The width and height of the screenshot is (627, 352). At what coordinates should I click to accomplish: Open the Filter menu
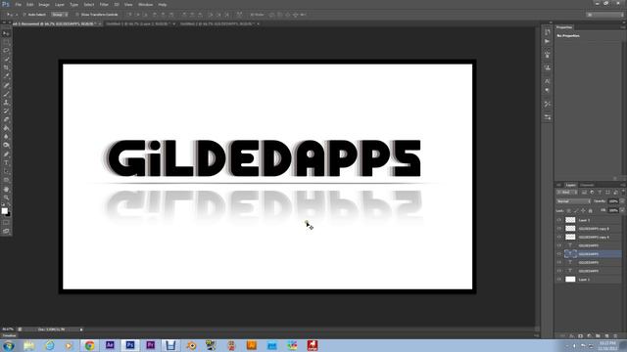coord(104,4)
